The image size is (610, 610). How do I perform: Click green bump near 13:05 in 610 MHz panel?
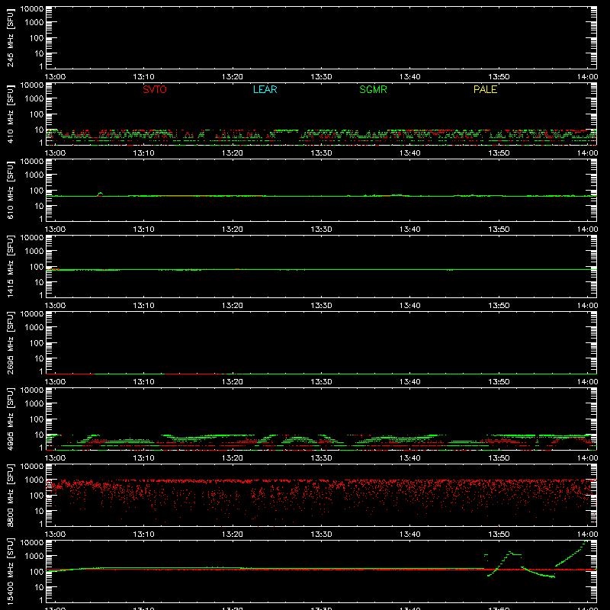pyautogui.click(x=101, y=194)
